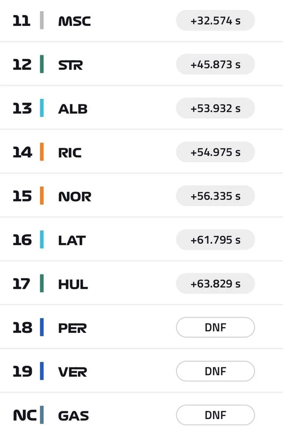Select the MSC driver row
283x426 pixels.
[141, 20]
